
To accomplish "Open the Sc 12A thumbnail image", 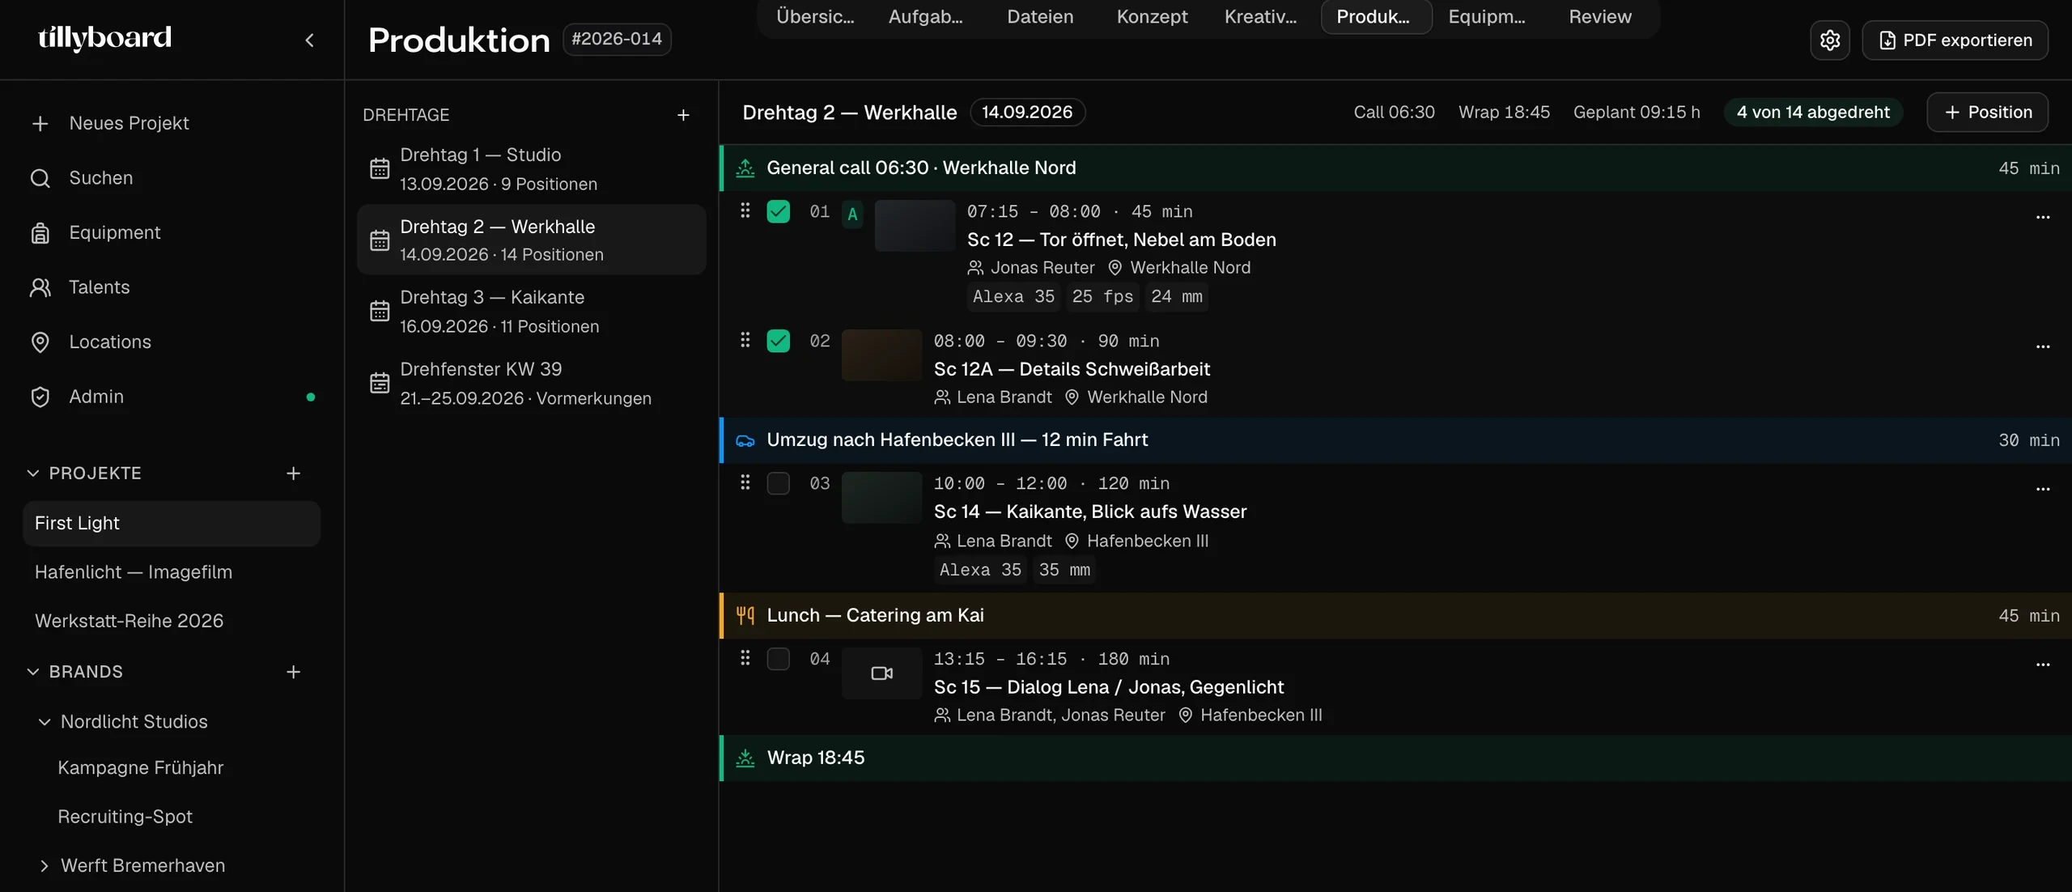I will [881, 355].
